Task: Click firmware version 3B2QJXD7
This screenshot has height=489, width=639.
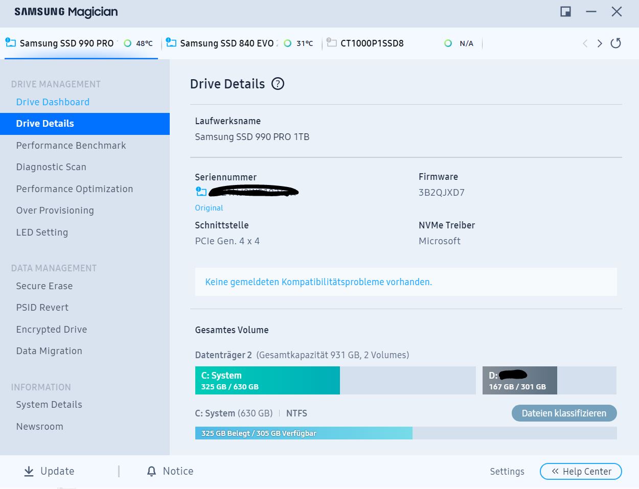Action: pyautogui.click(x=442, y=193)
